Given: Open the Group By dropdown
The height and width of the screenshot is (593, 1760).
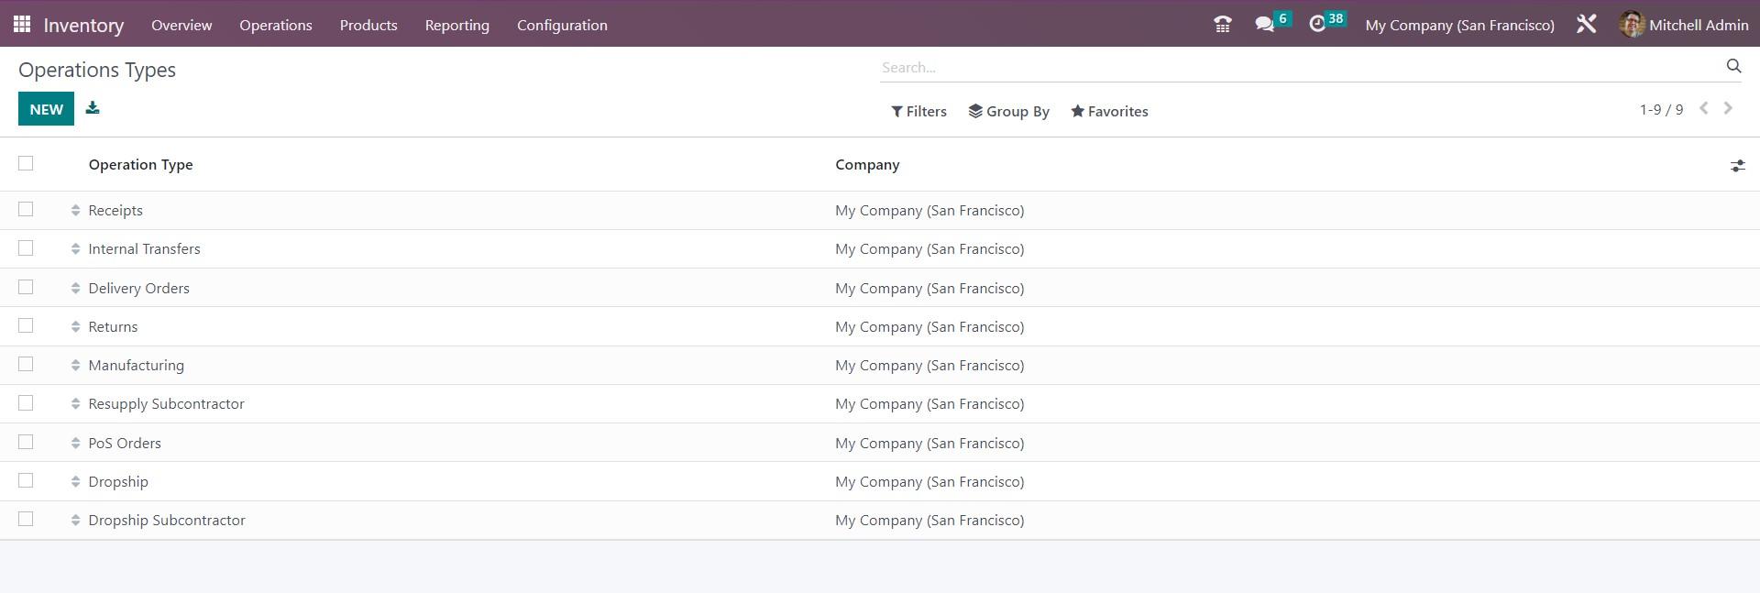Looking at the screenshot, I should [x=1008, y=111].
